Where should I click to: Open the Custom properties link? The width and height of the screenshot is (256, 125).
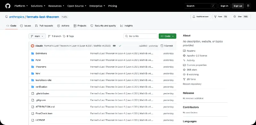coord(195,65)
